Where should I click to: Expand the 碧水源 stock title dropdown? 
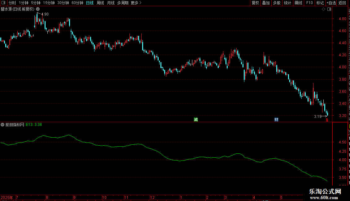[x=38, y=9]
